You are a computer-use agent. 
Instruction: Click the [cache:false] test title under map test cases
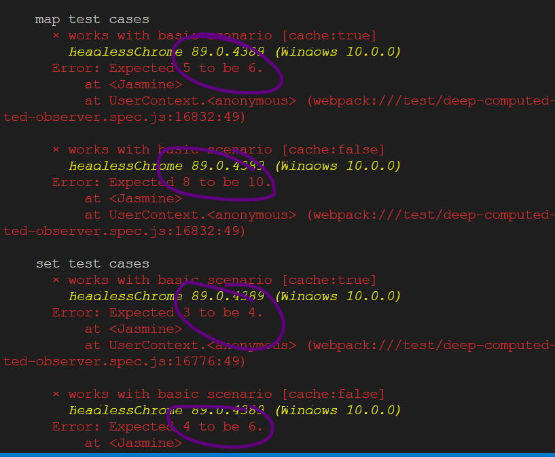click(218, 150)
